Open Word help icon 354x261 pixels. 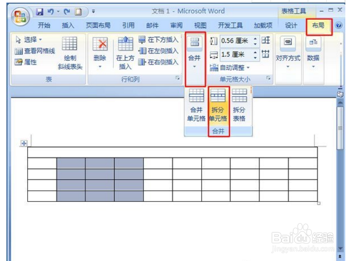(x=339, y=25)
